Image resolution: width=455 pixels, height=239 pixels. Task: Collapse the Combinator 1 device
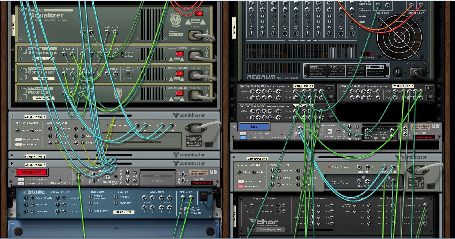pos(234,157)
